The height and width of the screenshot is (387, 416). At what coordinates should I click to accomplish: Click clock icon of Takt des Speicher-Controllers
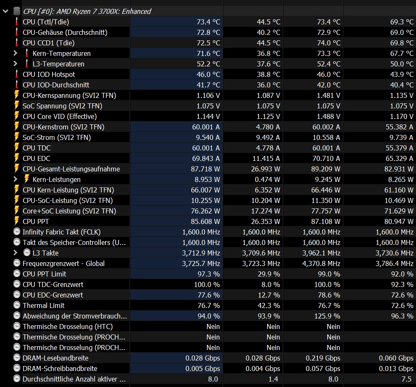coord(17,242)
